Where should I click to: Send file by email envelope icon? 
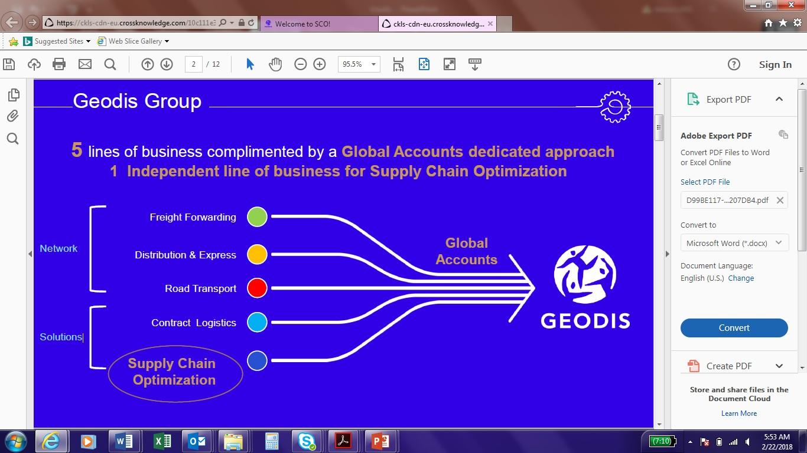point(85,64)
